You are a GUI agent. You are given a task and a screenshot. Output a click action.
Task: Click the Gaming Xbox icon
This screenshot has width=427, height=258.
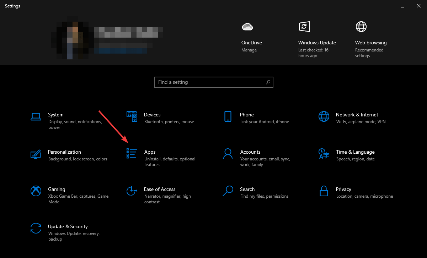coord(36,191)
